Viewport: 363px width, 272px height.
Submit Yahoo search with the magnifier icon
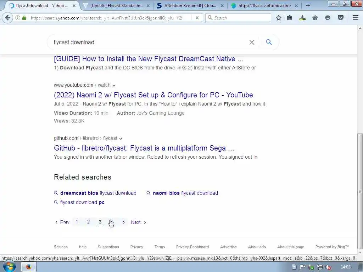(x=269, y=42)
